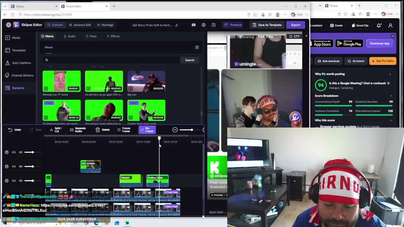Image resolution: width=404 pixels, height=227 pixels.
Task: Open Auto Captions in the sidebar
Action: [18, 63]
